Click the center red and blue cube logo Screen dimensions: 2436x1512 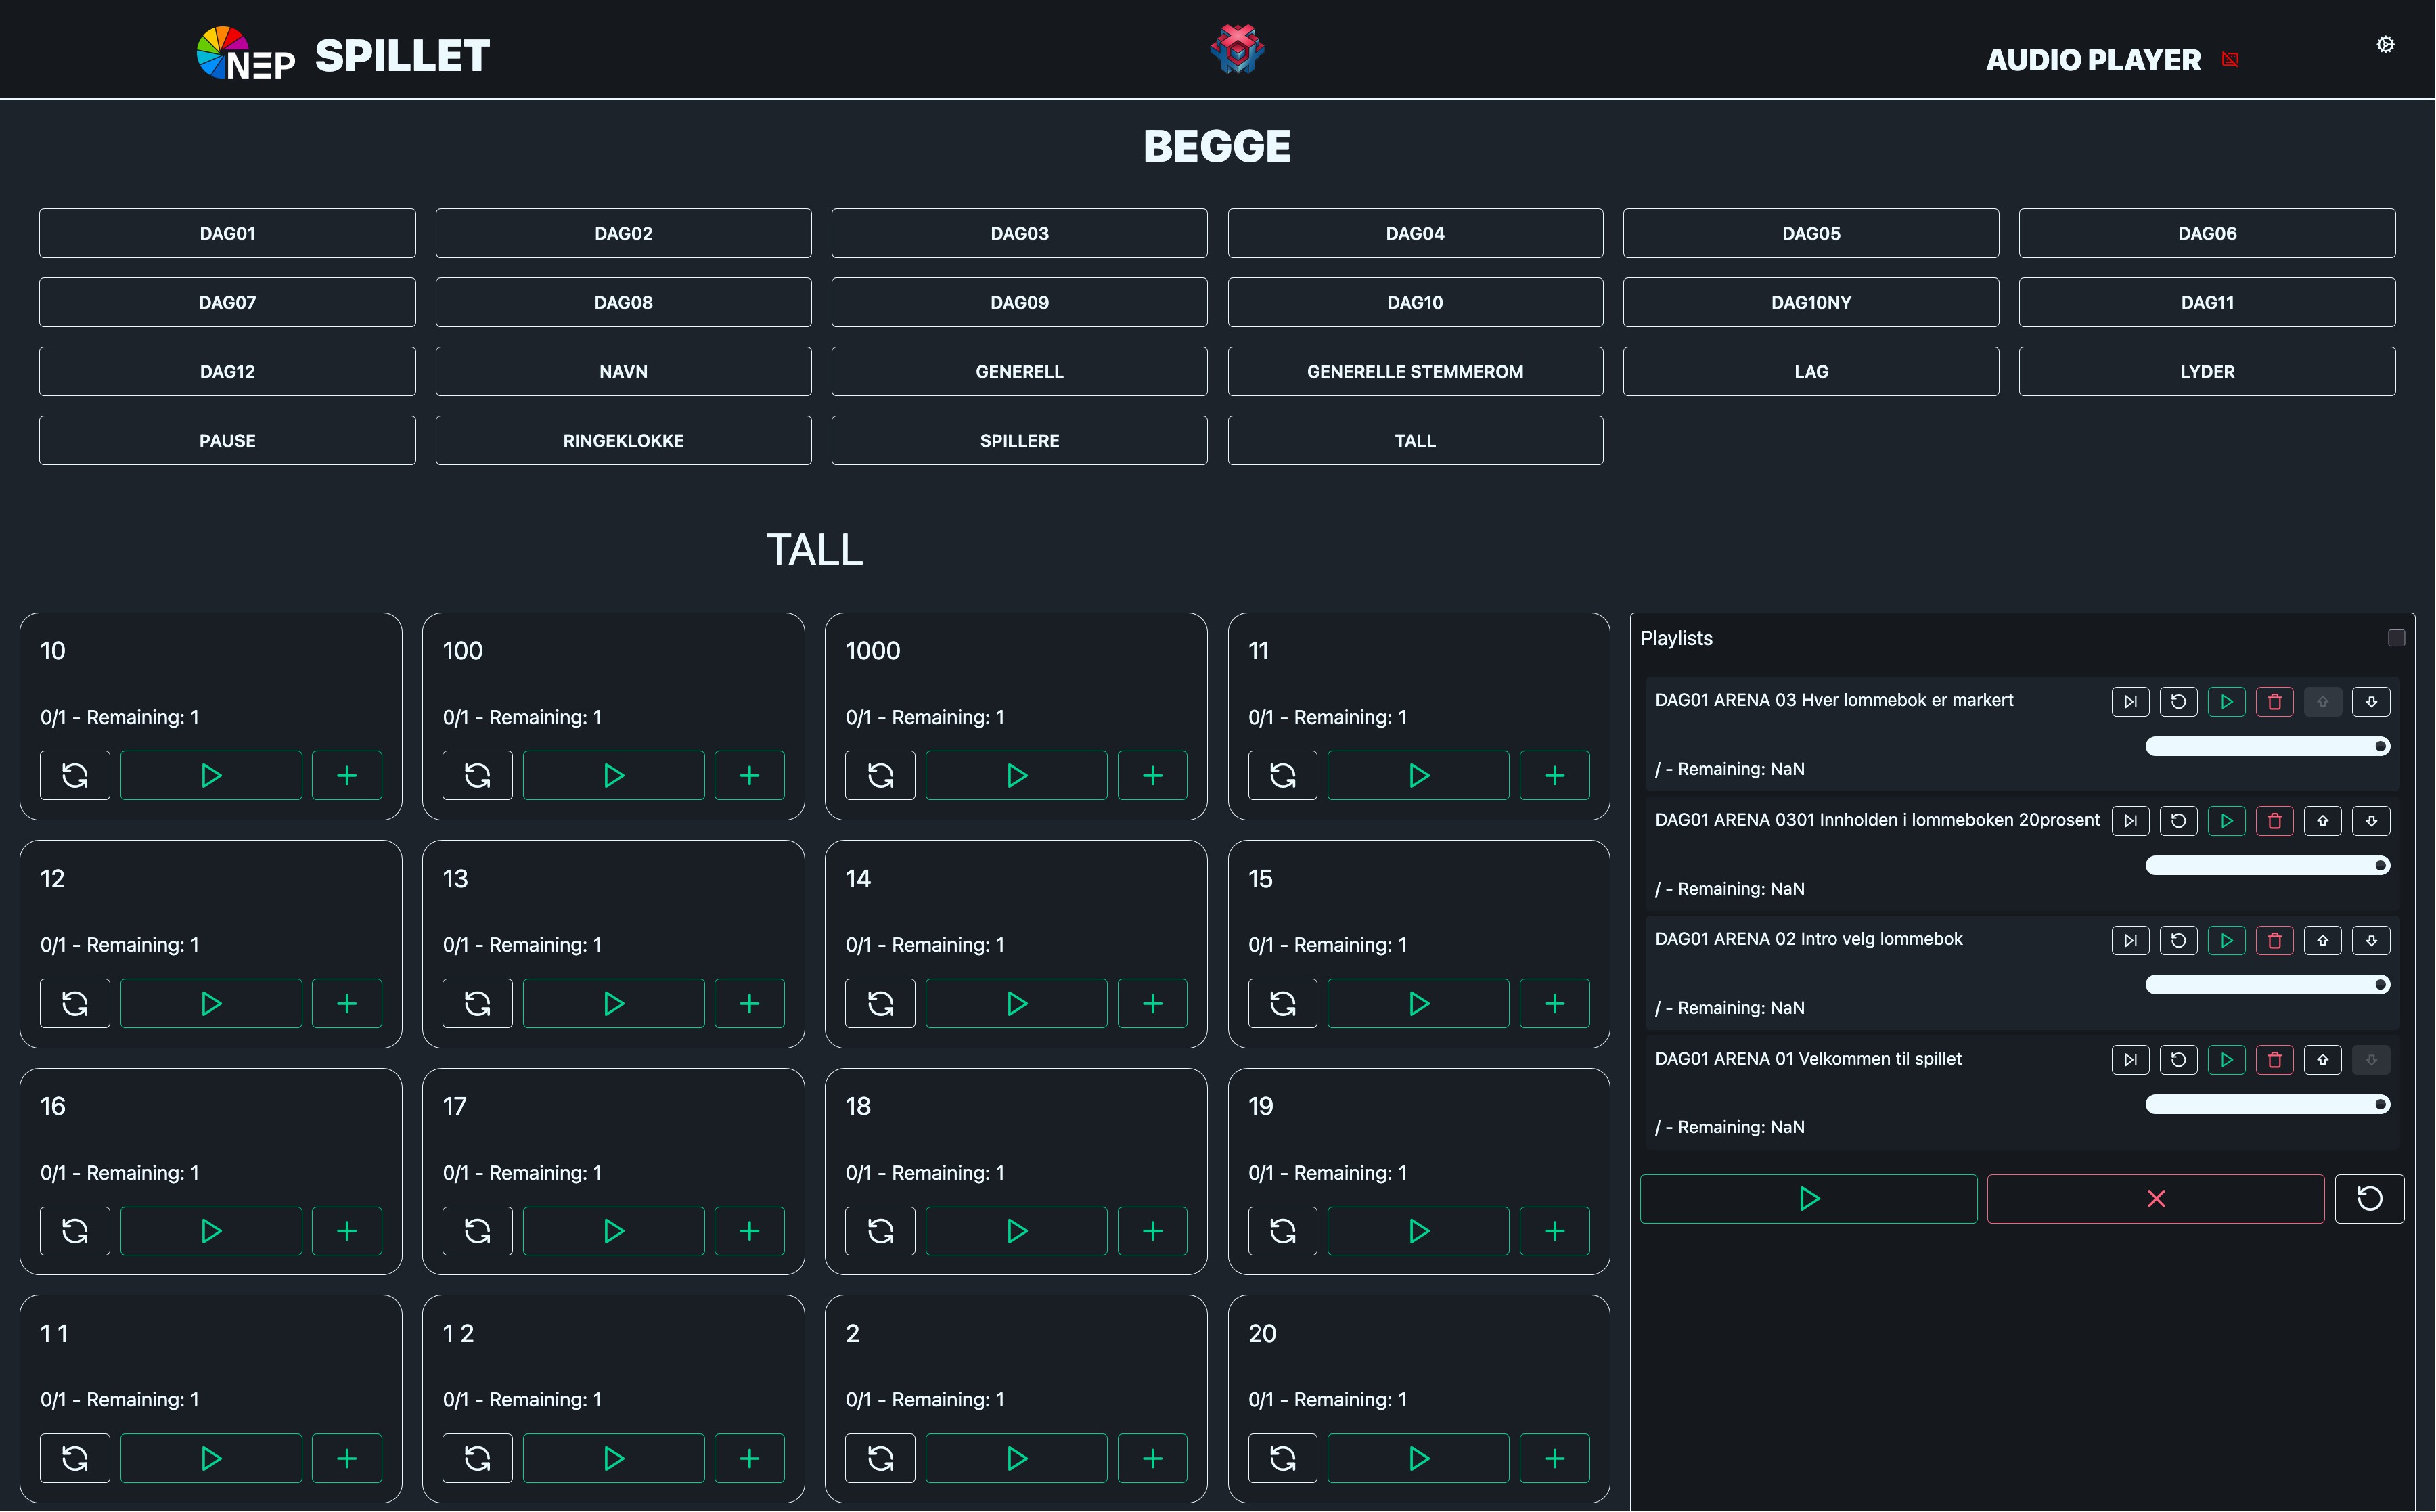click(1238, 49)
